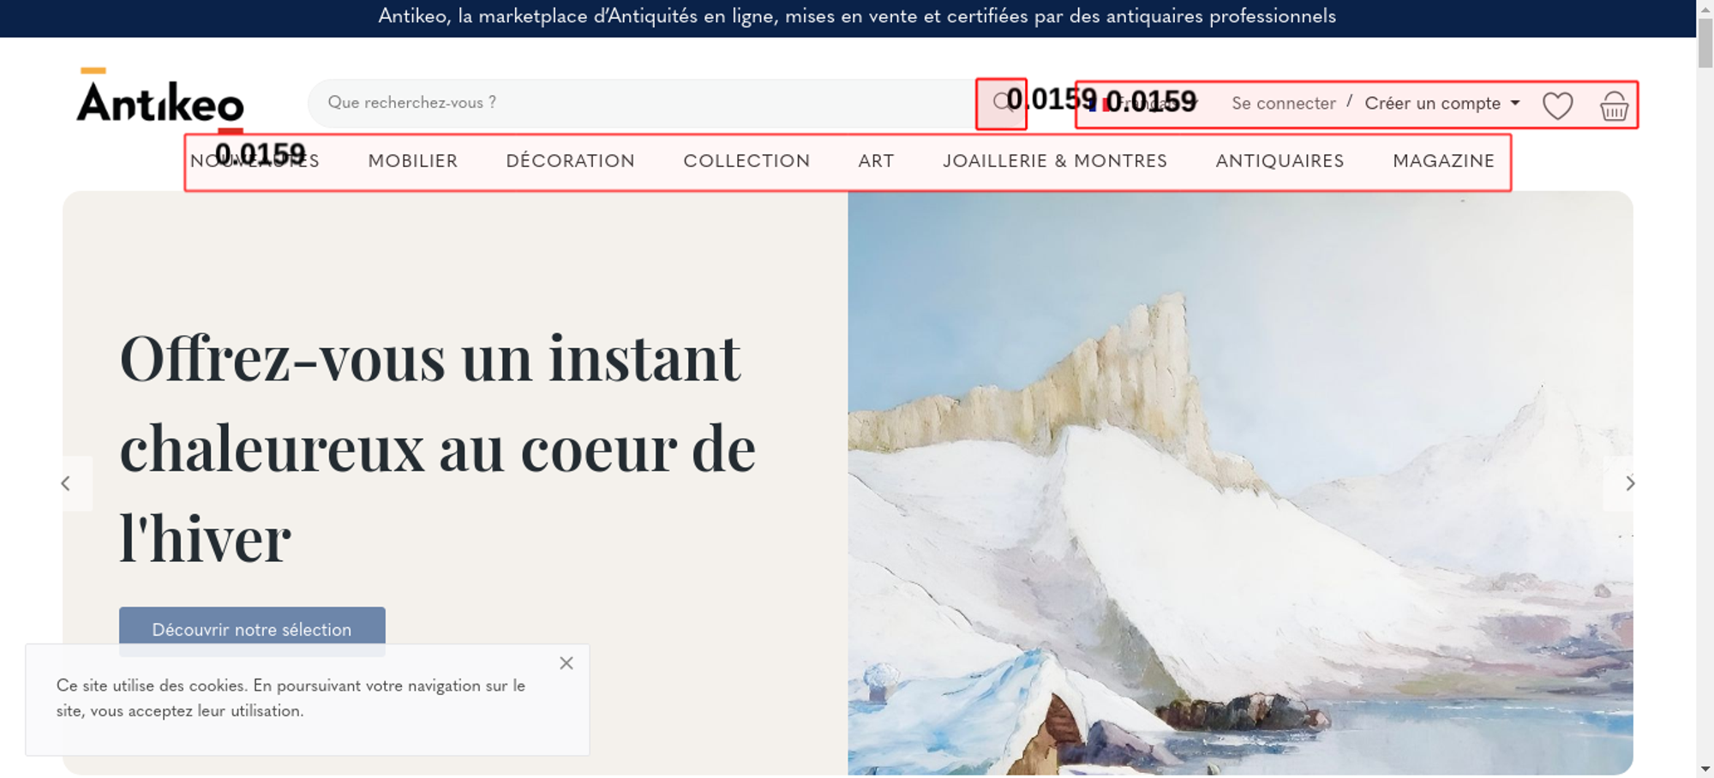Screen dimensions: 1714x778
Task: Click the search magnifier icon
Action: [1001, 104]
